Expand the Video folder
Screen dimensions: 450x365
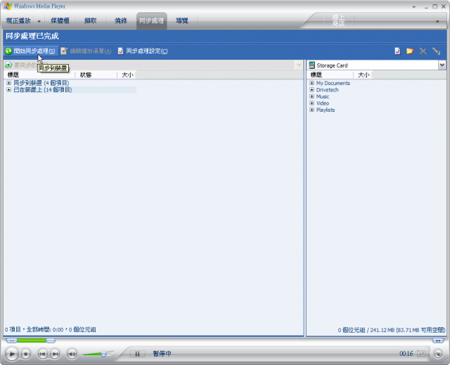[x=312, y=103]
